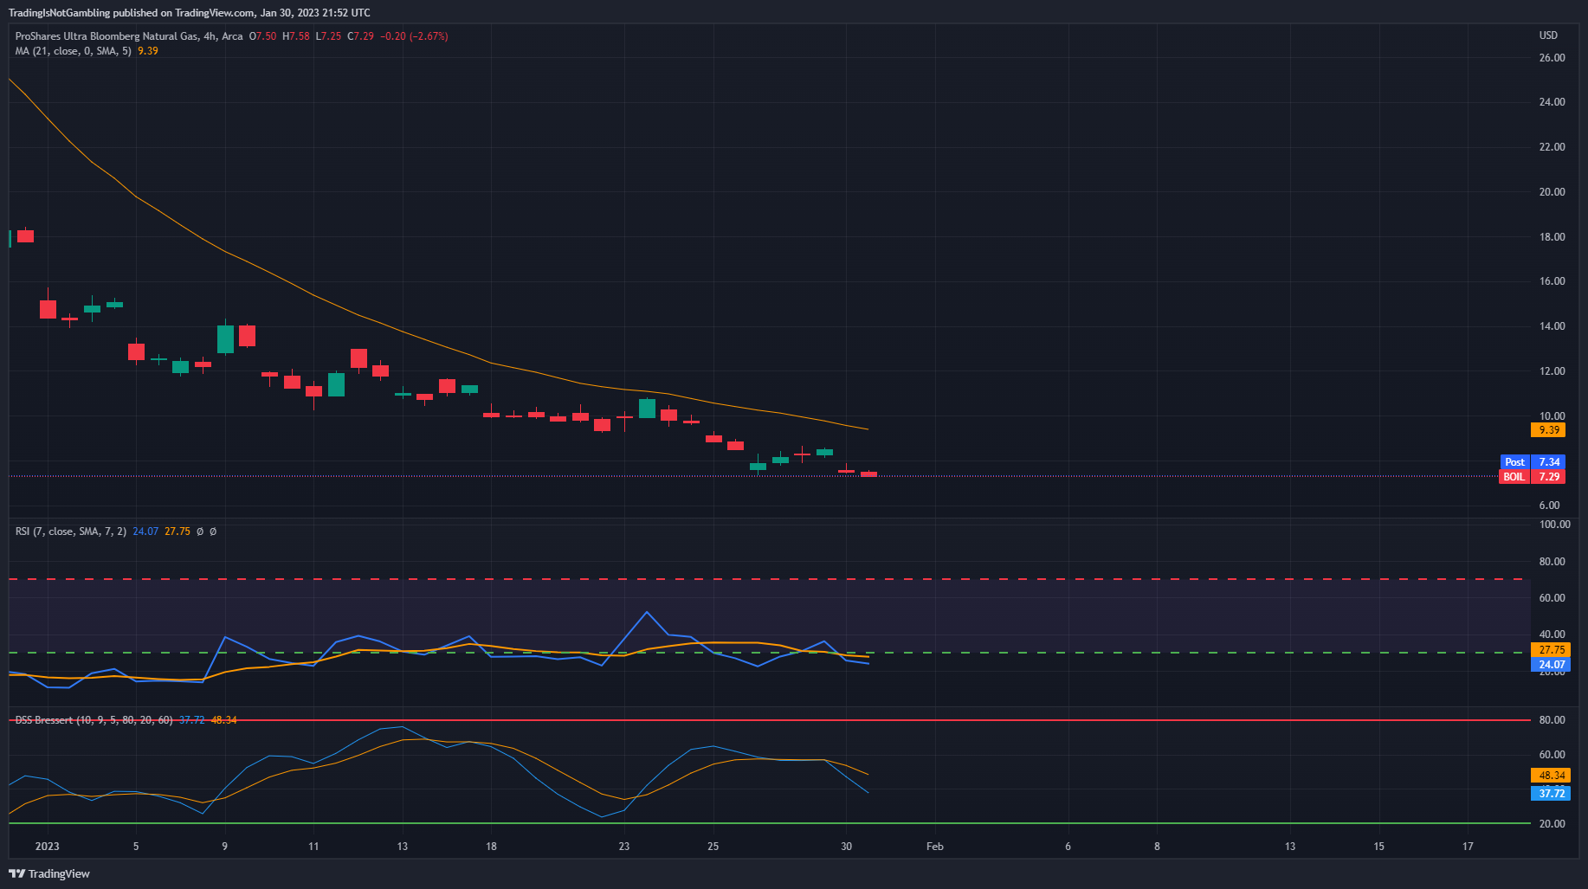Click the Feb label on the time axis
Viewport: 1588px width, 889px height.
(x=935, y=847)
